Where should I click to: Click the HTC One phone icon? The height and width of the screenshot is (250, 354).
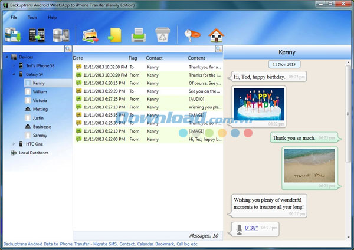21,144
